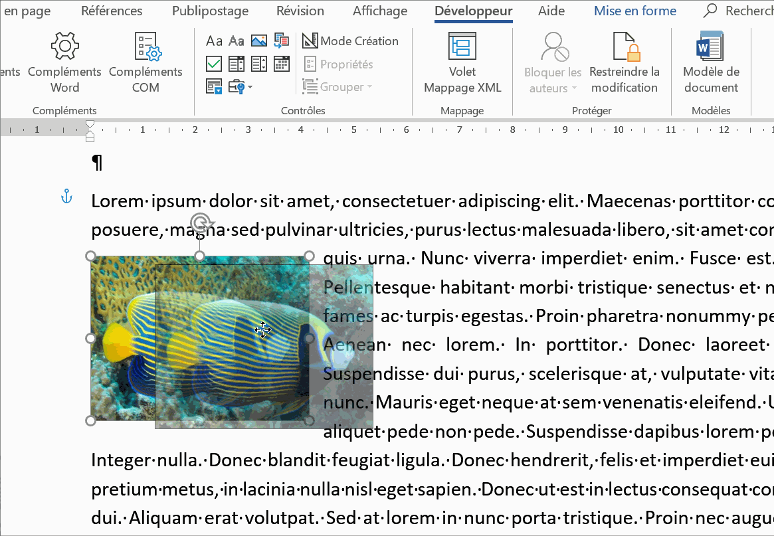
Task: Click the Modèle de document icon
Action: click(710, 63)
